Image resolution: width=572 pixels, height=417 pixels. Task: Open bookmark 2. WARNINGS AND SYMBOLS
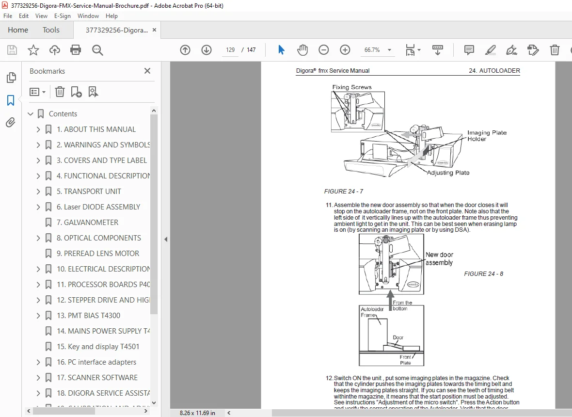coord(103,145)
